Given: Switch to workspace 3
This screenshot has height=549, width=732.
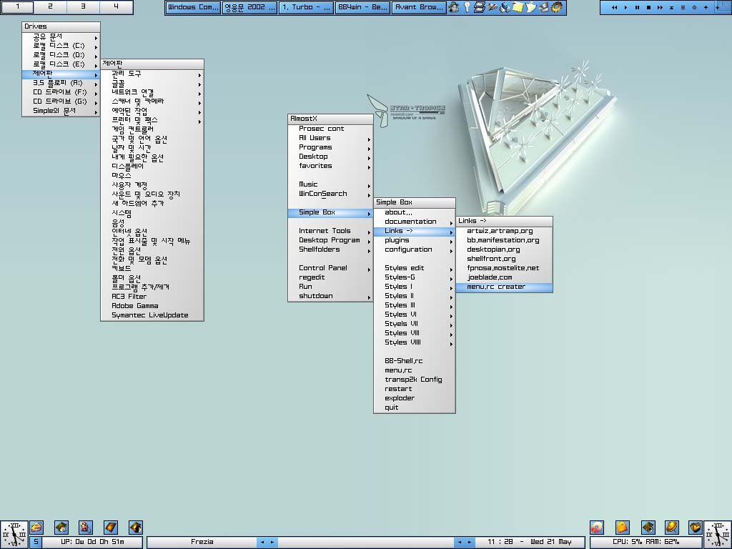Looking at the screenshot, I should click(x=83, y=6).
